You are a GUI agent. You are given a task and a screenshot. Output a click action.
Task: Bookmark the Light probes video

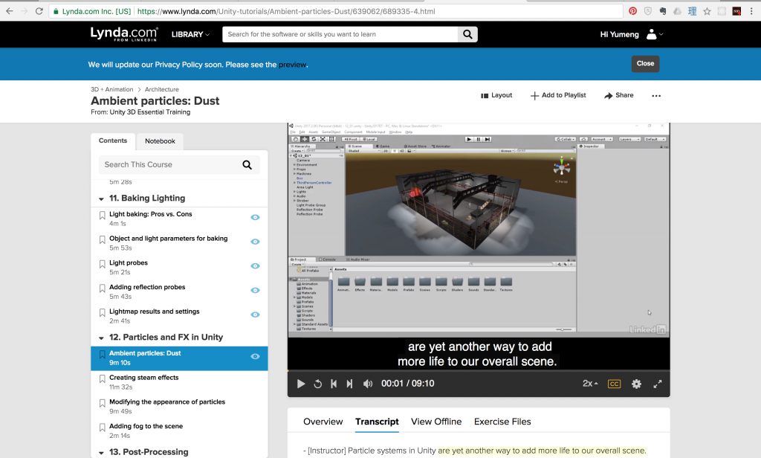[x=102, y=264]
